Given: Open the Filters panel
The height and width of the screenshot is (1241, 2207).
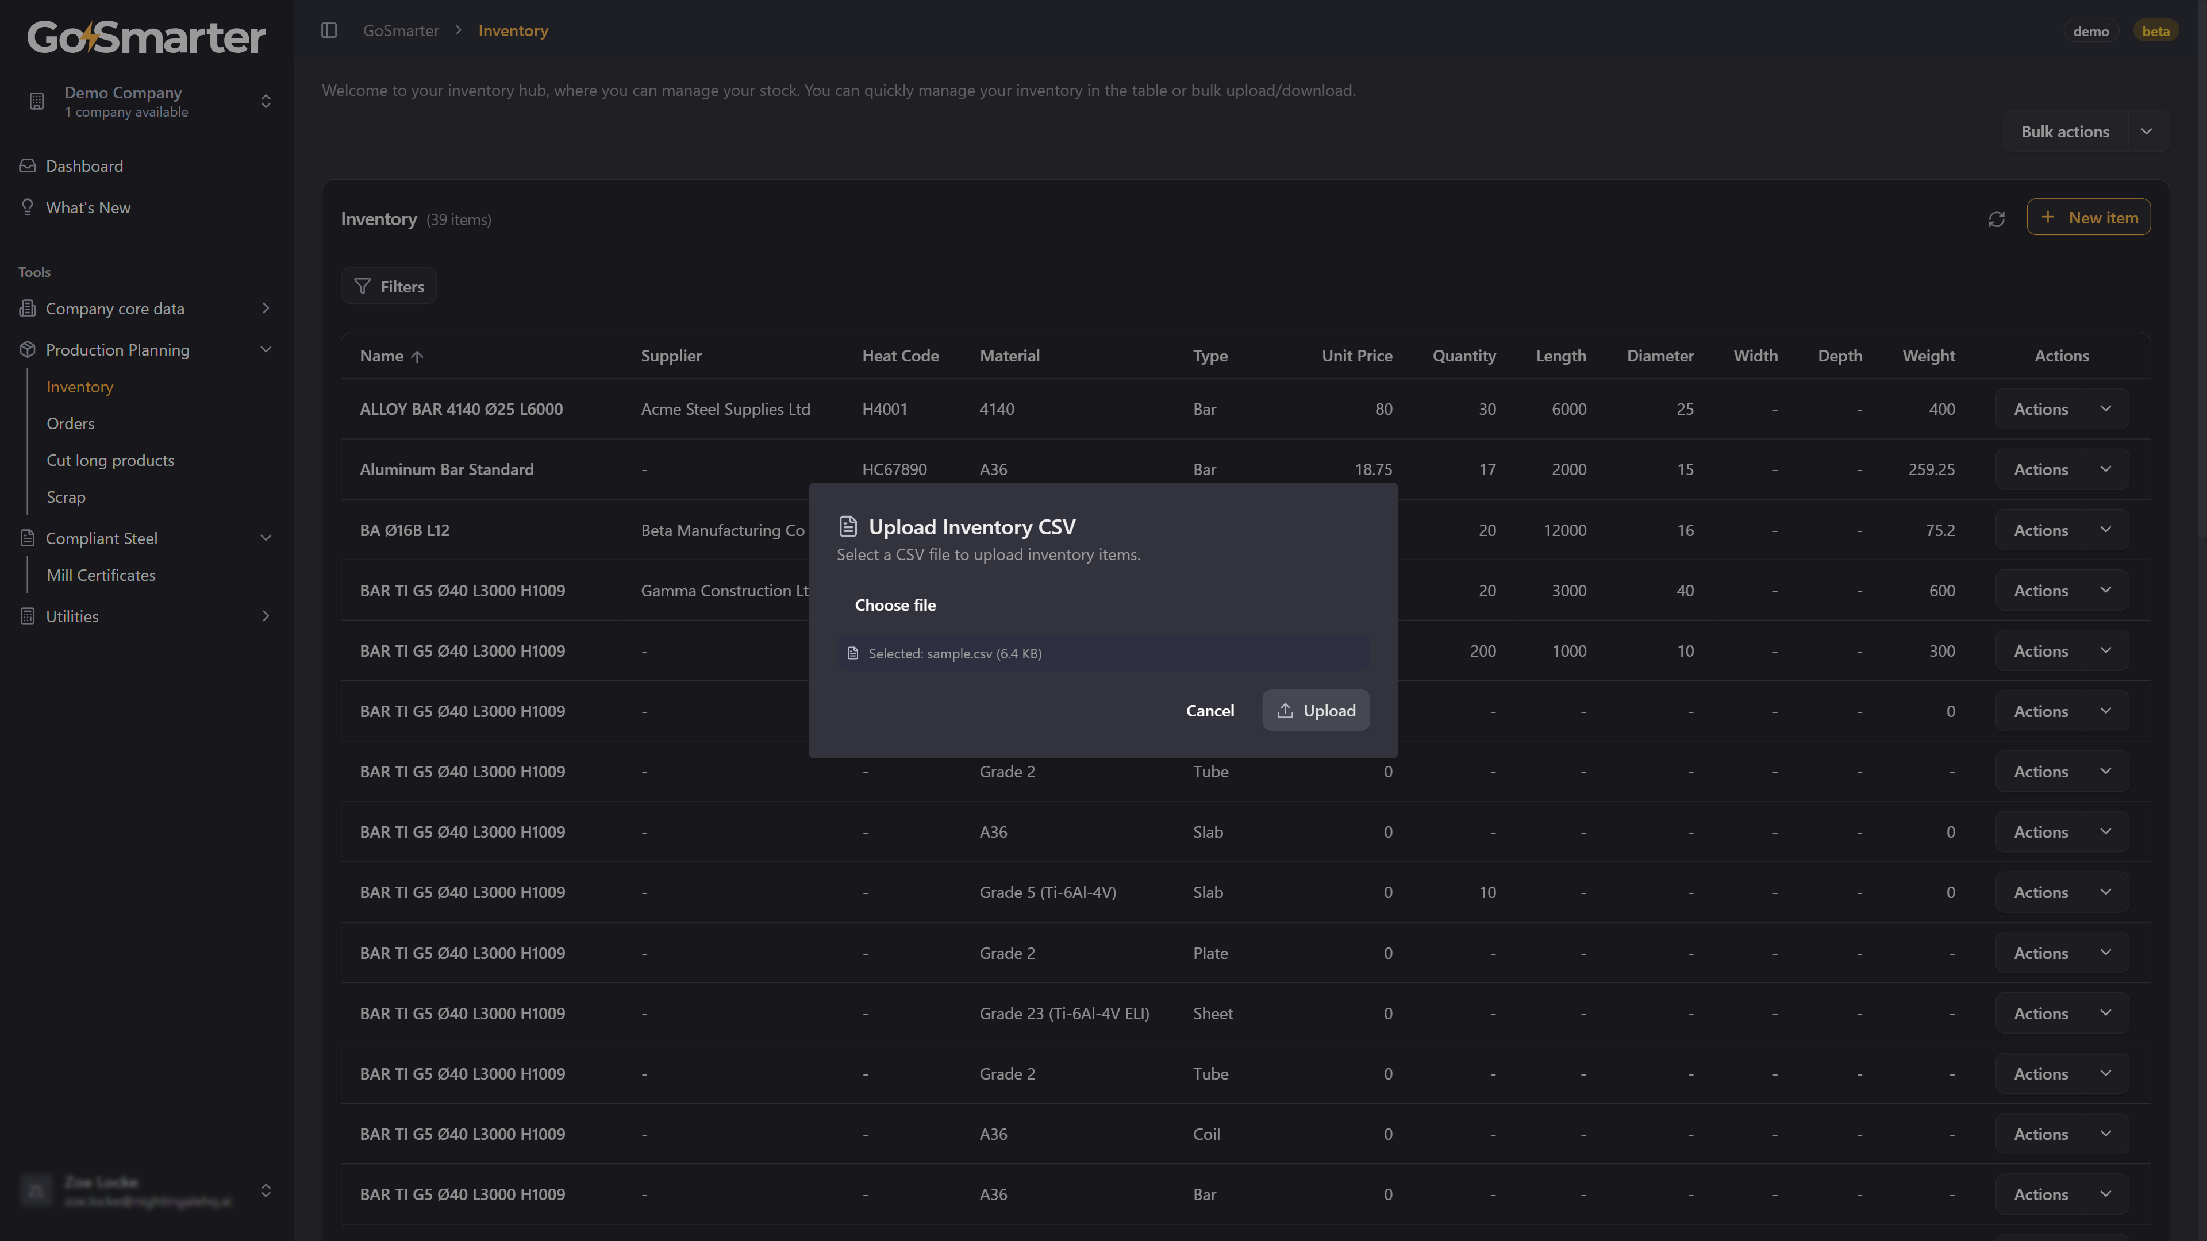Looking at the screenshot, I should (389, 287).
